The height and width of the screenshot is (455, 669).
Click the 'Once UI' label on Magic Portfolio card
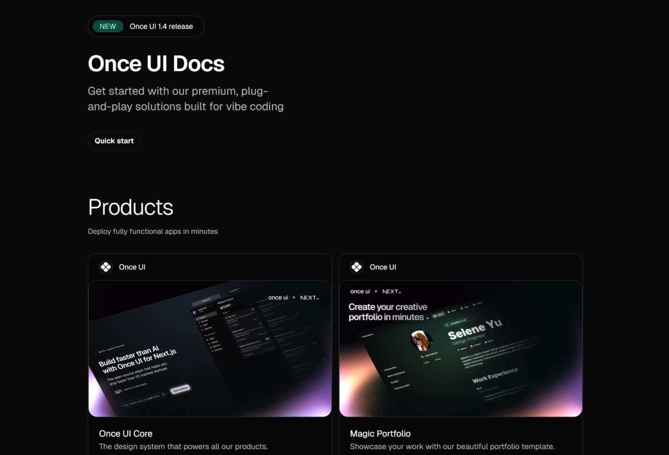(383, 267)
